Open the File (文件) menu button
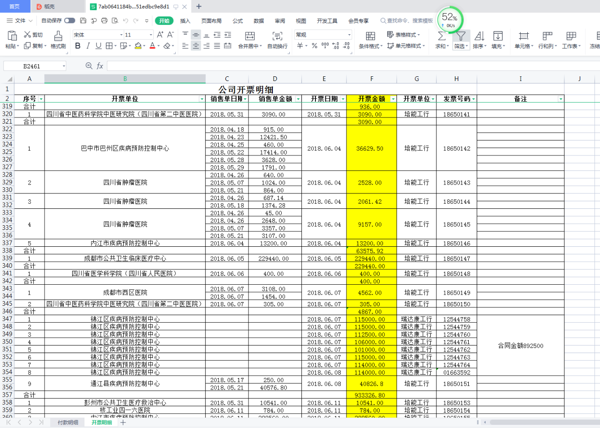Screen dimensions: 600x428 (x=20, y=21)
